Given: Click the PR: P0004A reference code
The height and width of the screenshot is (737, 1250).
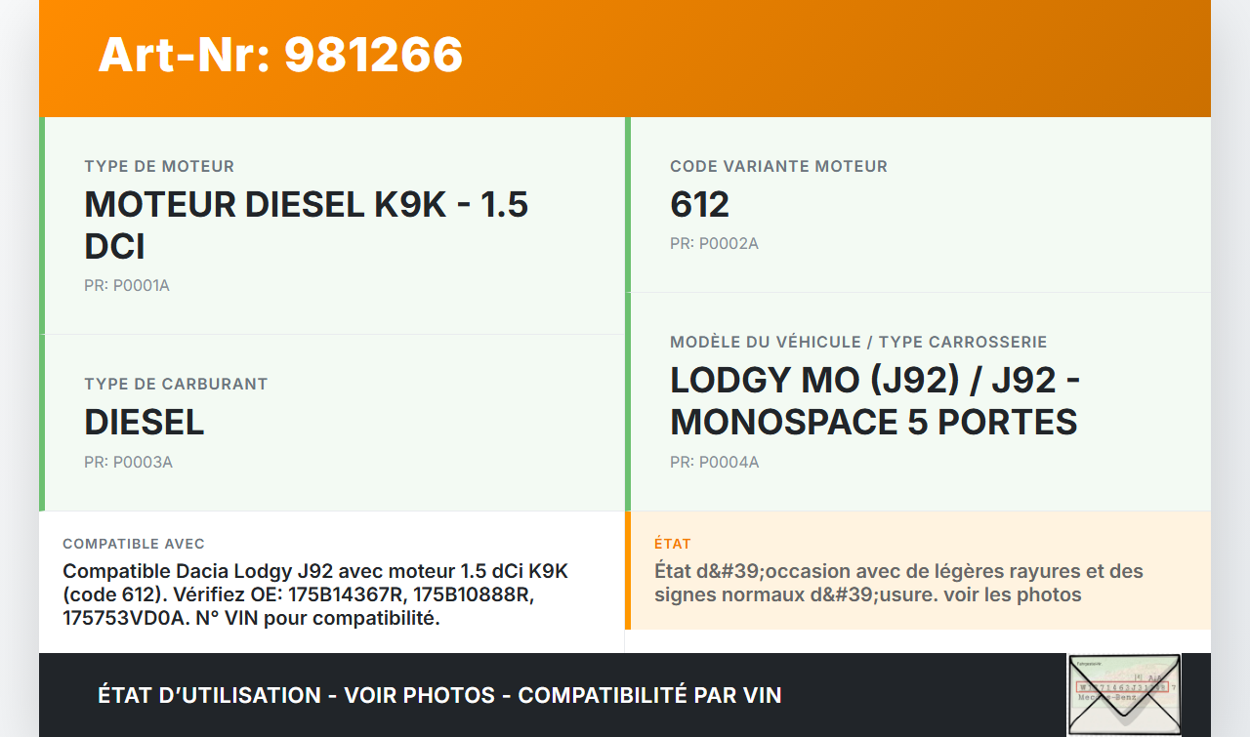Looking at the screenshot, I should [714, 463].
